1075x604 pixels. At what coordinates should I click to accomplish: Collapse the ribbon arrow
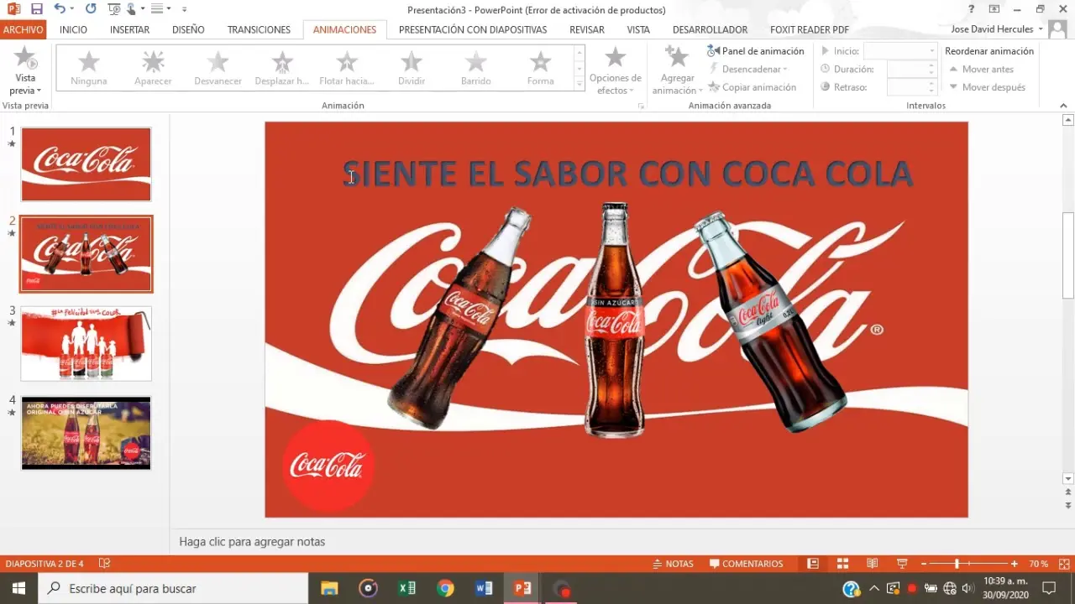click(1064, 106)
